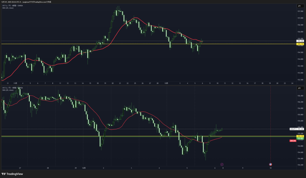Viewport: 306px width, 178px height.
Task: Click the JPY currency label on lower chart
Action: coord(299,88)
